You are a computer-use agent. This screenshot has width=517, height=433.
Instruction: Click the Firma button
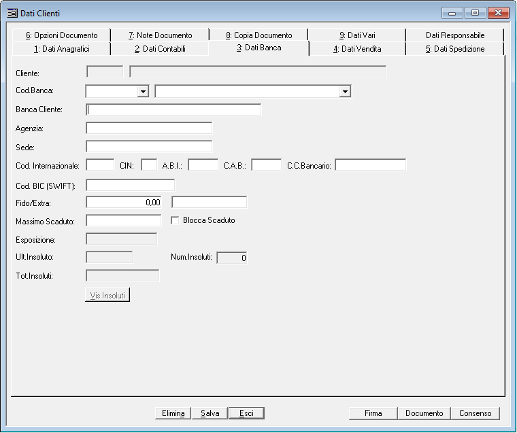click(x=373, y=413)
